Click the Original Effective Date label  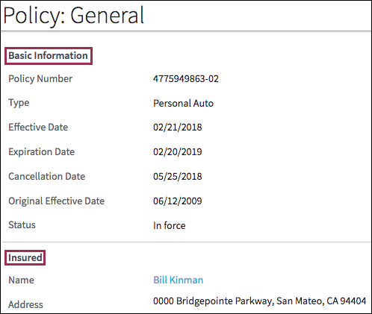pyautogui.click(x=57, y=201)
